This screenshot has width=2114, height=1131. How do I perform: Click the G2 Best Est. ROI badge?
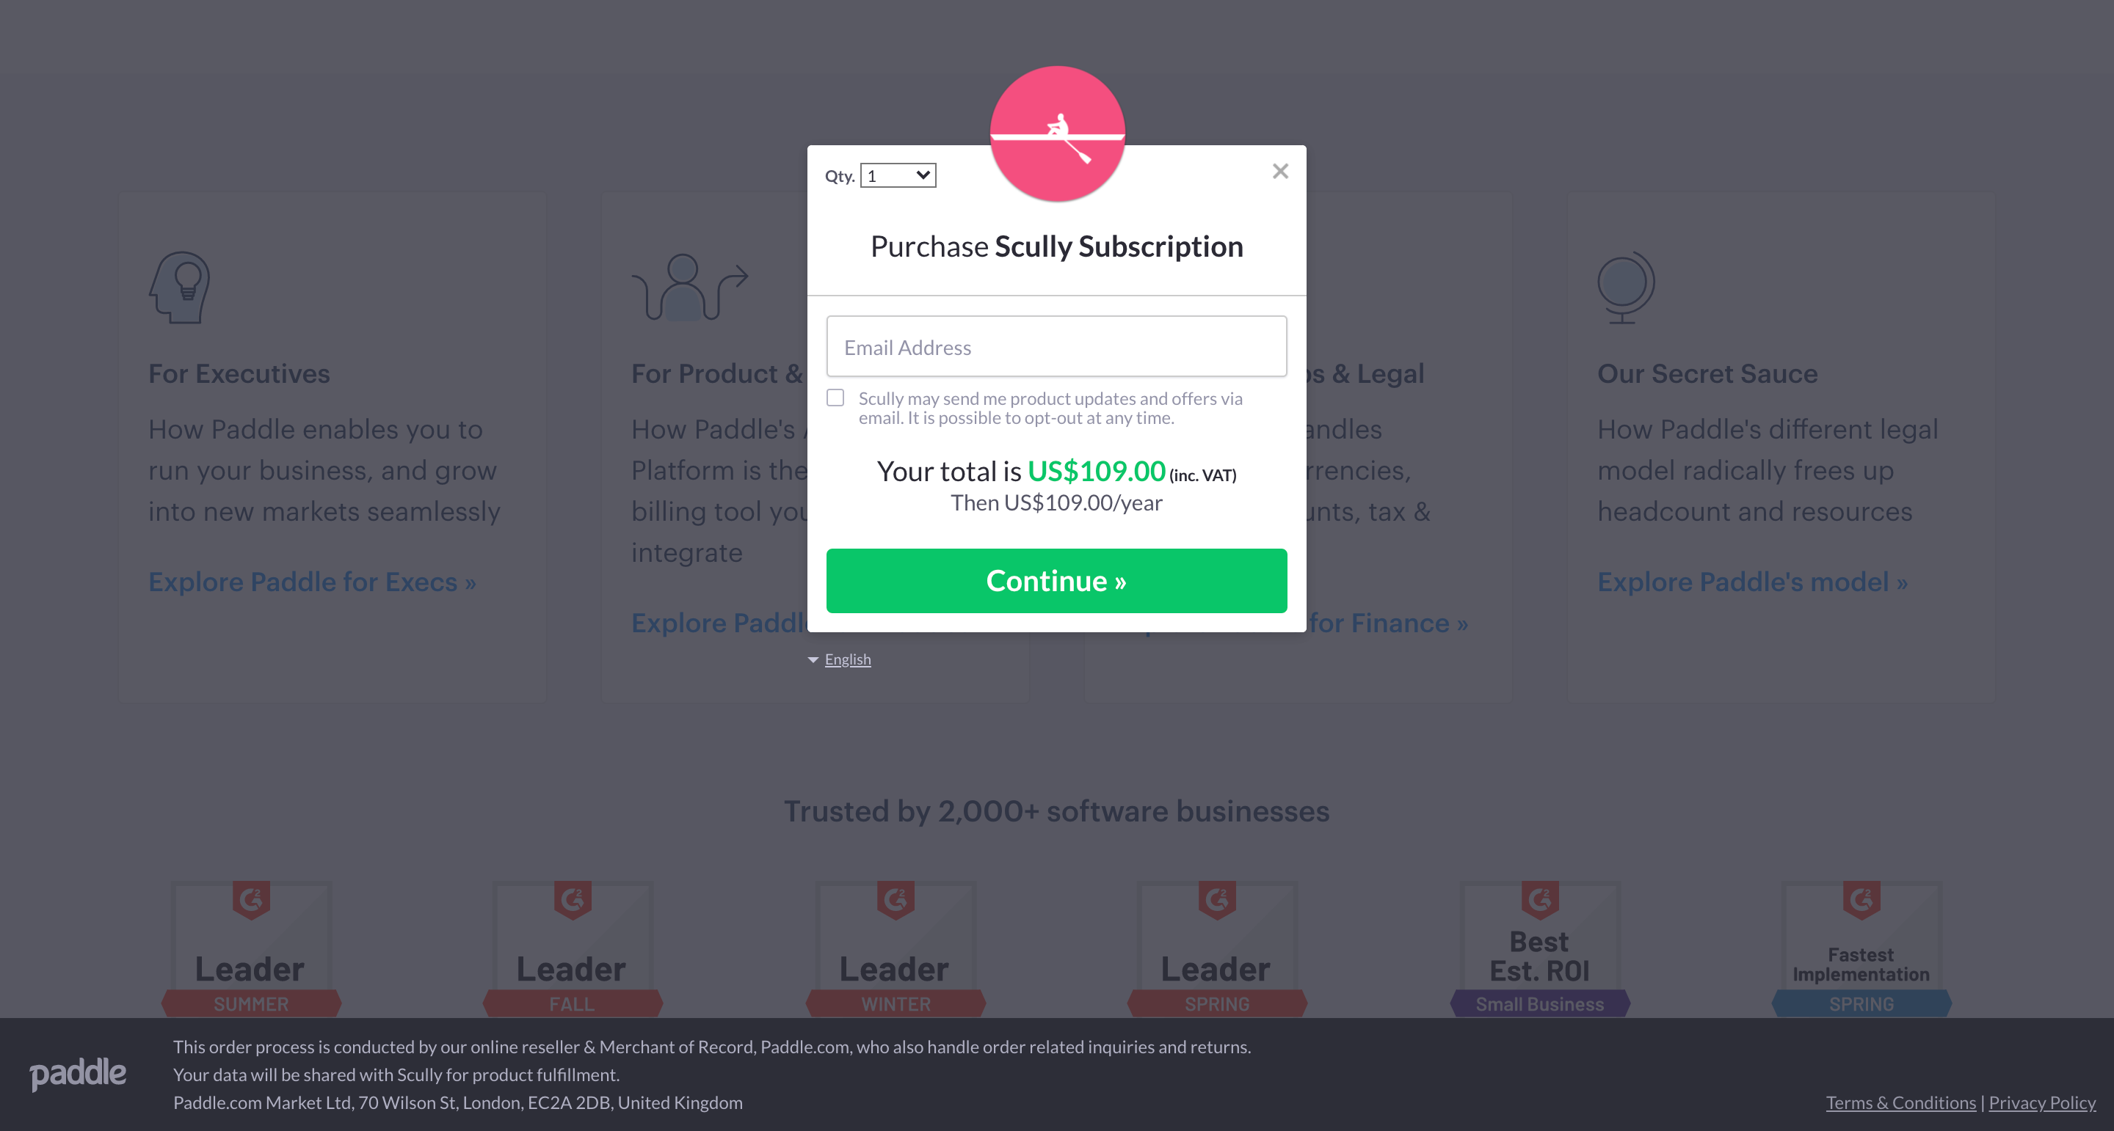point(1539,950)
